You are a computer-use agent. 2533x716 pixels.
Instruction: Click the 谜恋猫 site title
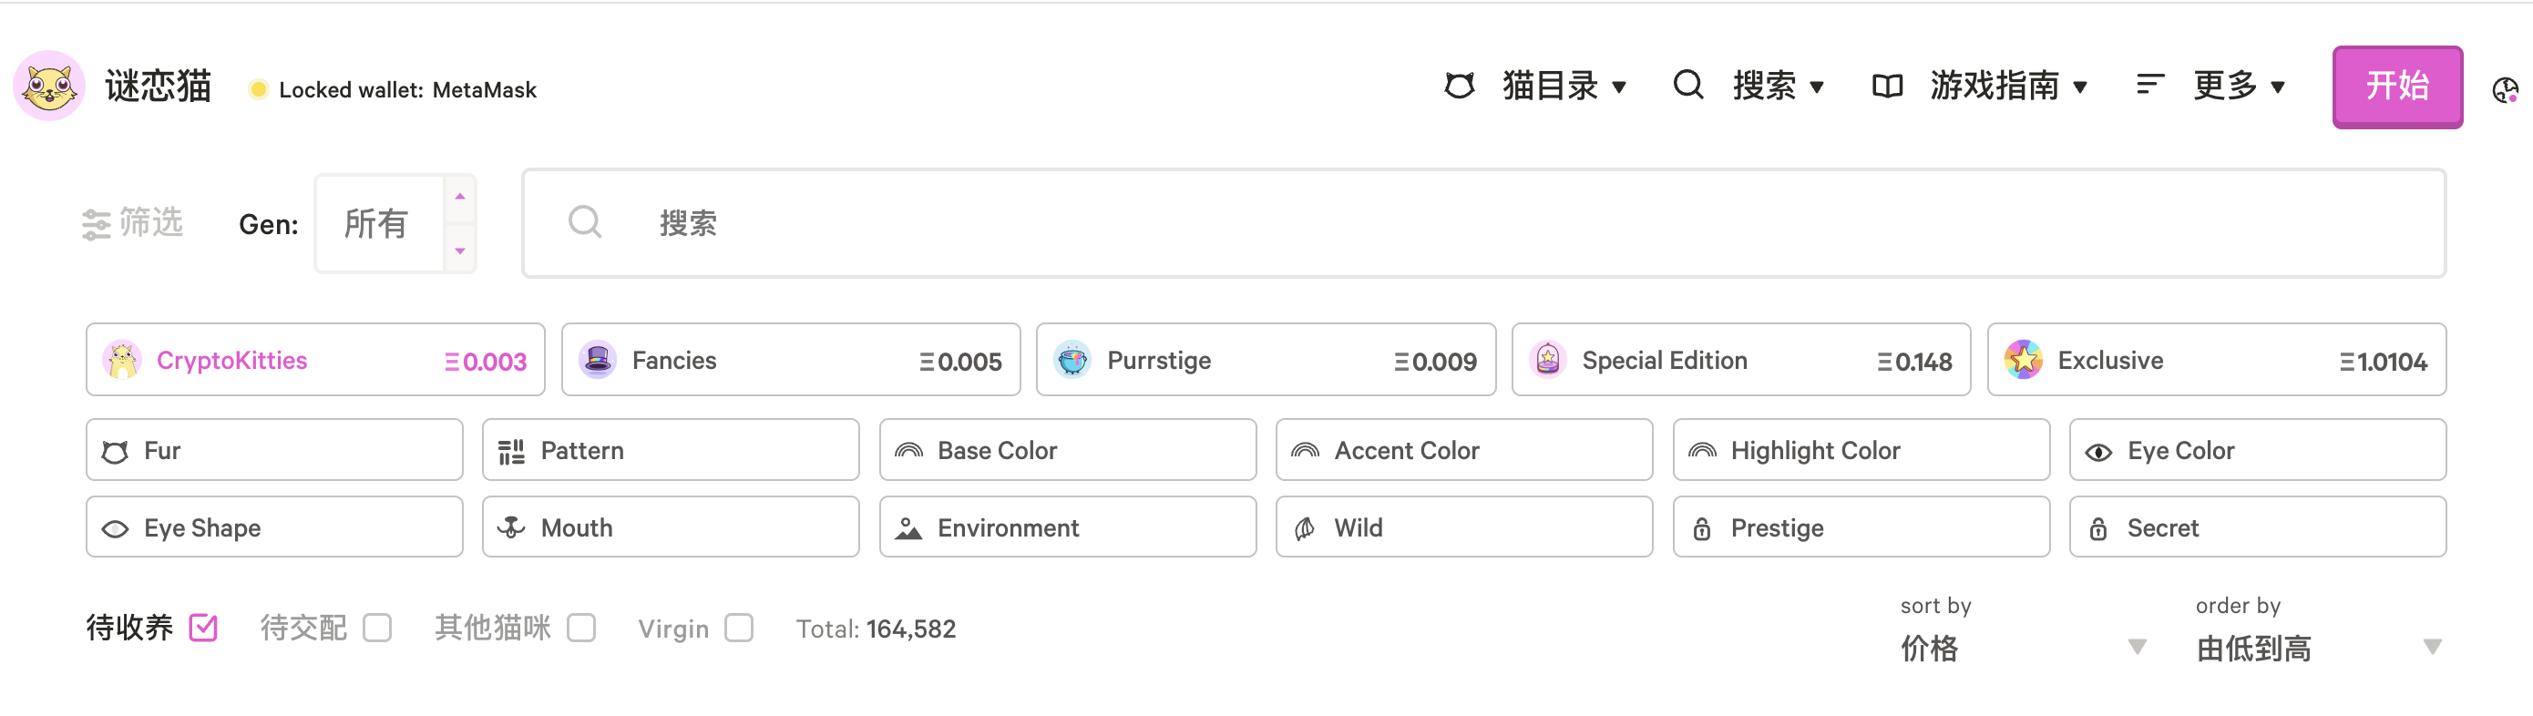tap(159, 87)
